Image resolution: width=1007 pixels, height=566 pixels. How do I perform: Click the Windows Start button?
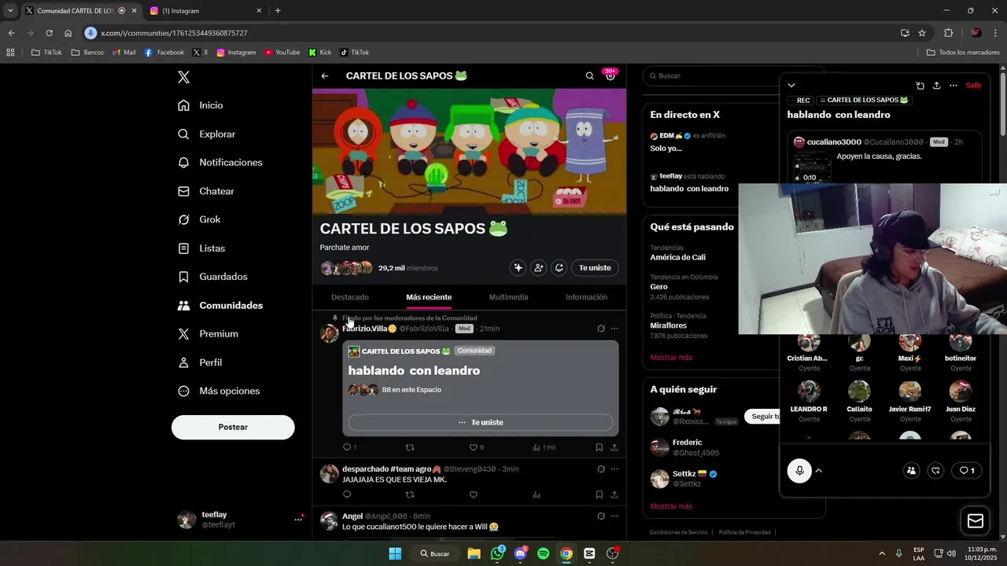point(395,553)
